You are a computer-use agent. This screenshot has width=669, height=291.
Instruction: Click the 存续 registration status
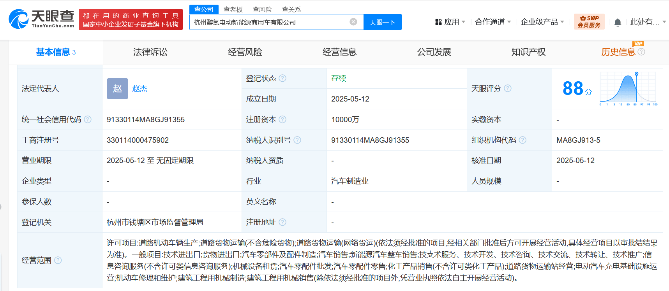coord(339,78)
